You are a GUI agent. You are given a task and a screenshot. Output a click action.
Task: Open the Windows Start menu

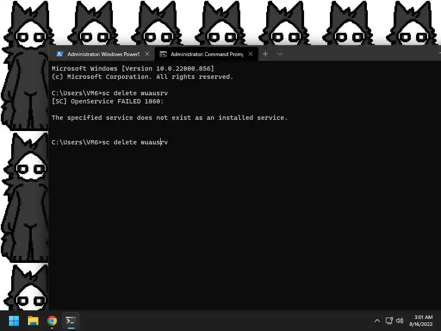[14, 321]
